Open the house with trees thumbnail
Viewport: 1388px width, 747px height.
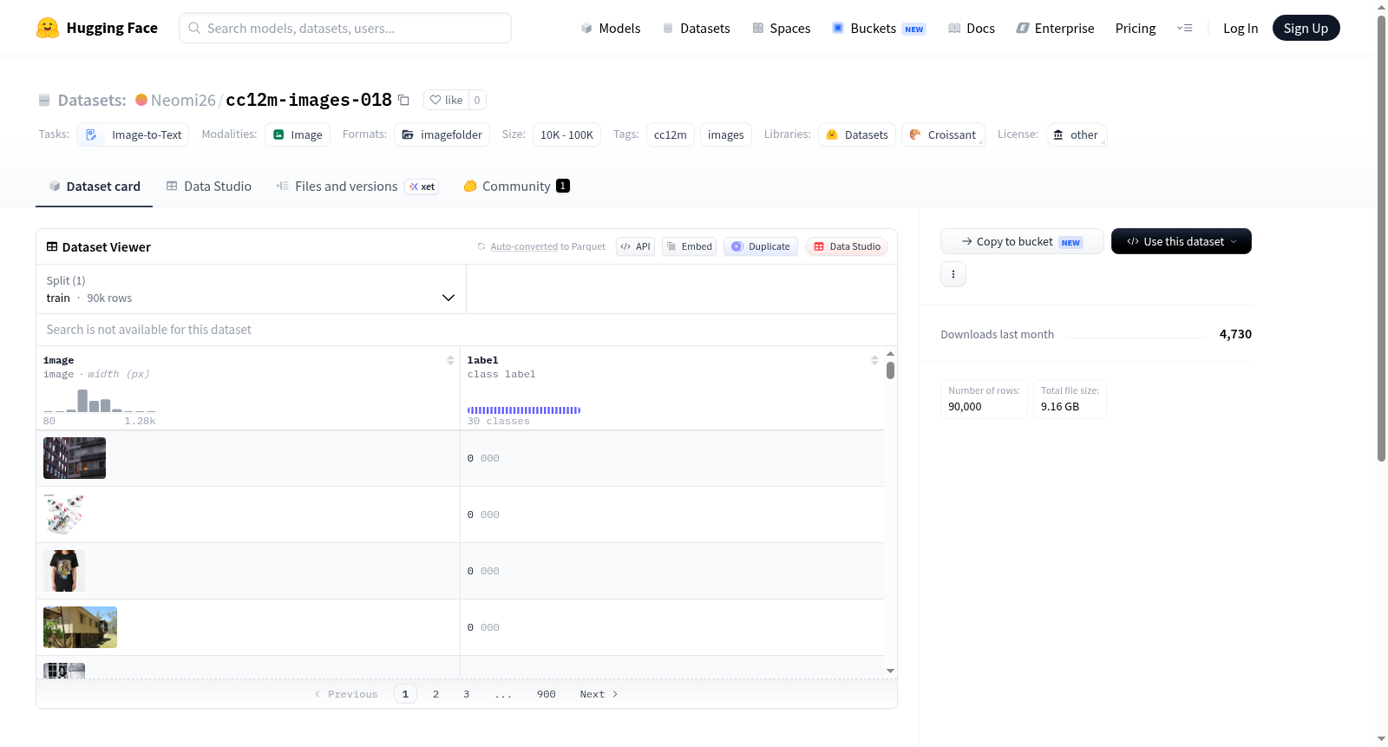coord(80,627)
